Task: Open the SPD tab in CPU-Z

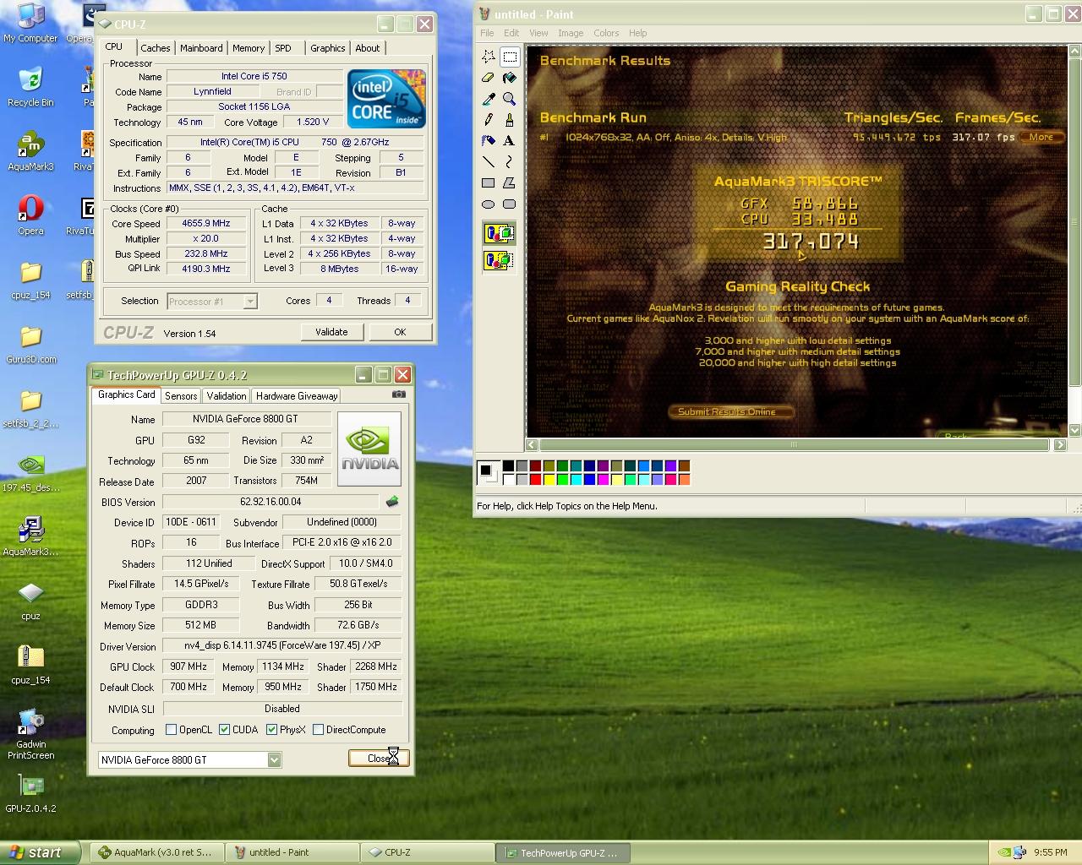Action: point(283,48)
